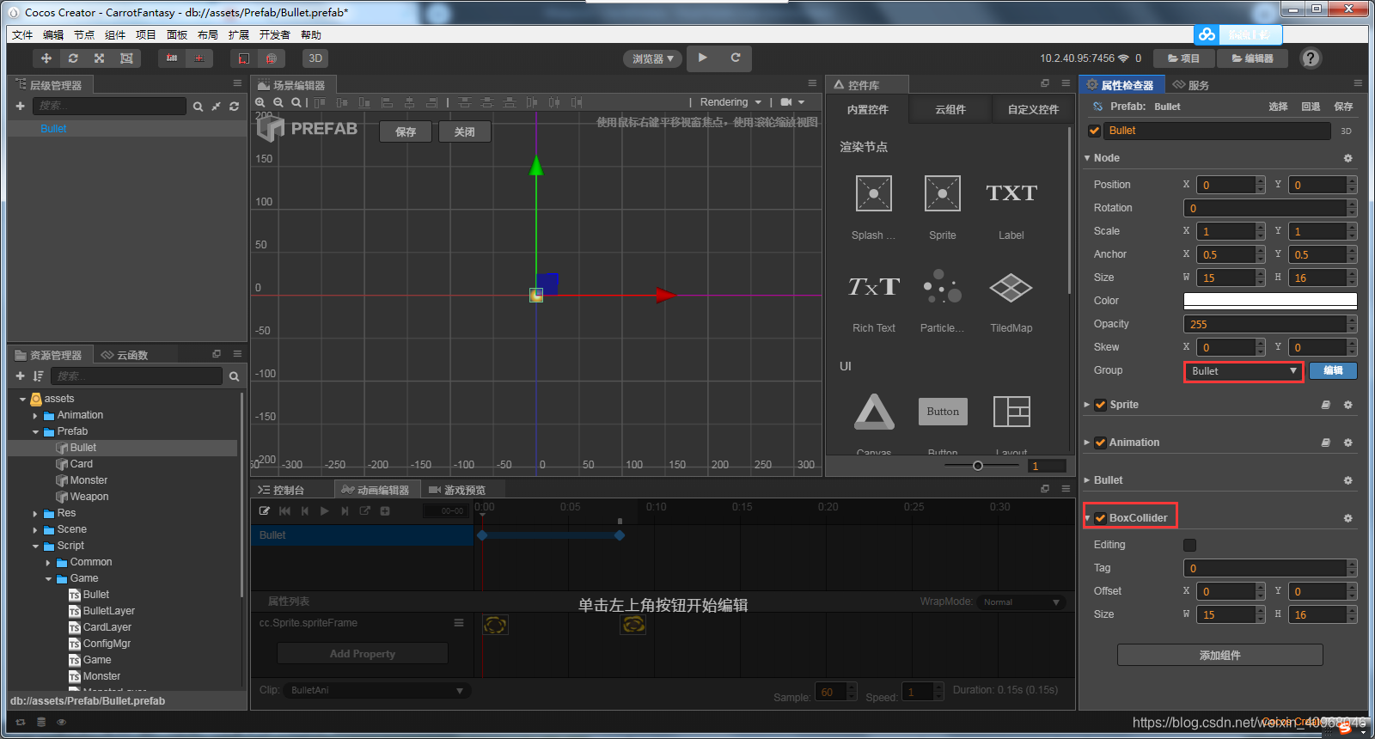The width and height of the screenshot is (1375, 739).
Task: Enable the BoxCollider Editing checkbox
Action: point(1189,545)
